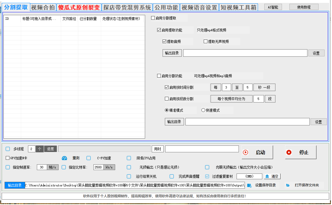332x205 pixels.
Task: Click the stop icon on the 停止 button
Action: pos(289,152)
